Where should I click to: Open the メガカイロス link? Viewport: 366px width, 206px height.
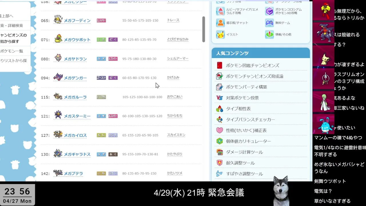point(75,135)
